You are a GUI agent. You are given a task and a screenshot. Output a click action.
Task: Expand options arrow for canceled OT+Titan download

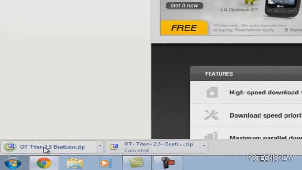click(x=204, y=146)
